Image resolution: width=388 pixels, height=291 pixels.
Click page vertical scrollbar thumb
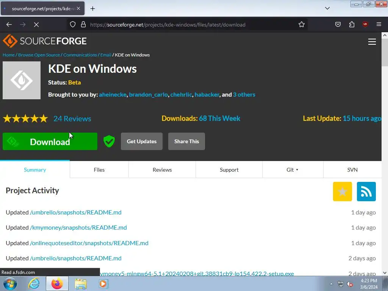pos(385,52)
